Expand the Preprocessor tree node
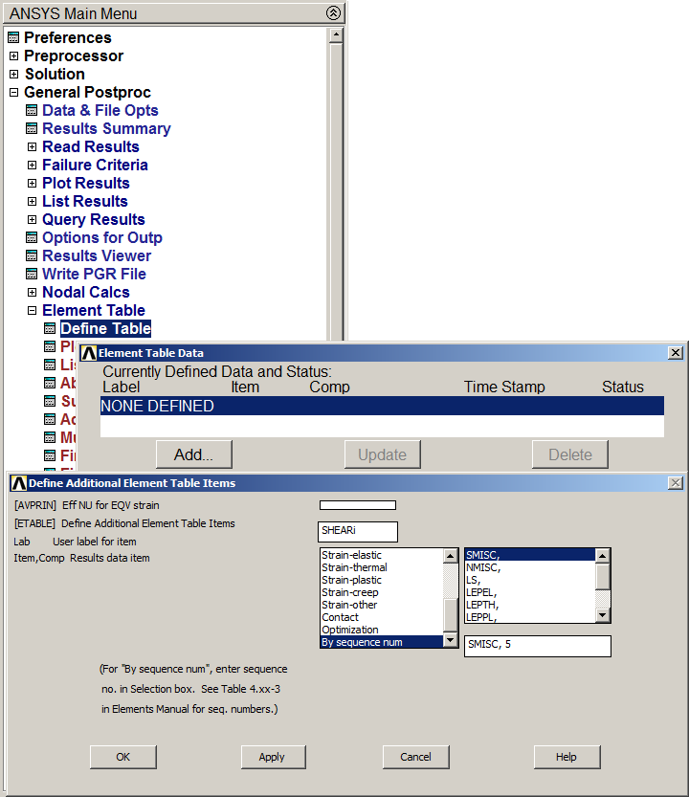 click(13, 56)
